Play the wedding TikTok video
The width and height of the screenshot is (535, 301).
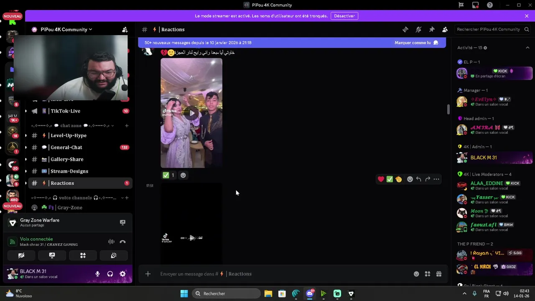click(191, 113)
